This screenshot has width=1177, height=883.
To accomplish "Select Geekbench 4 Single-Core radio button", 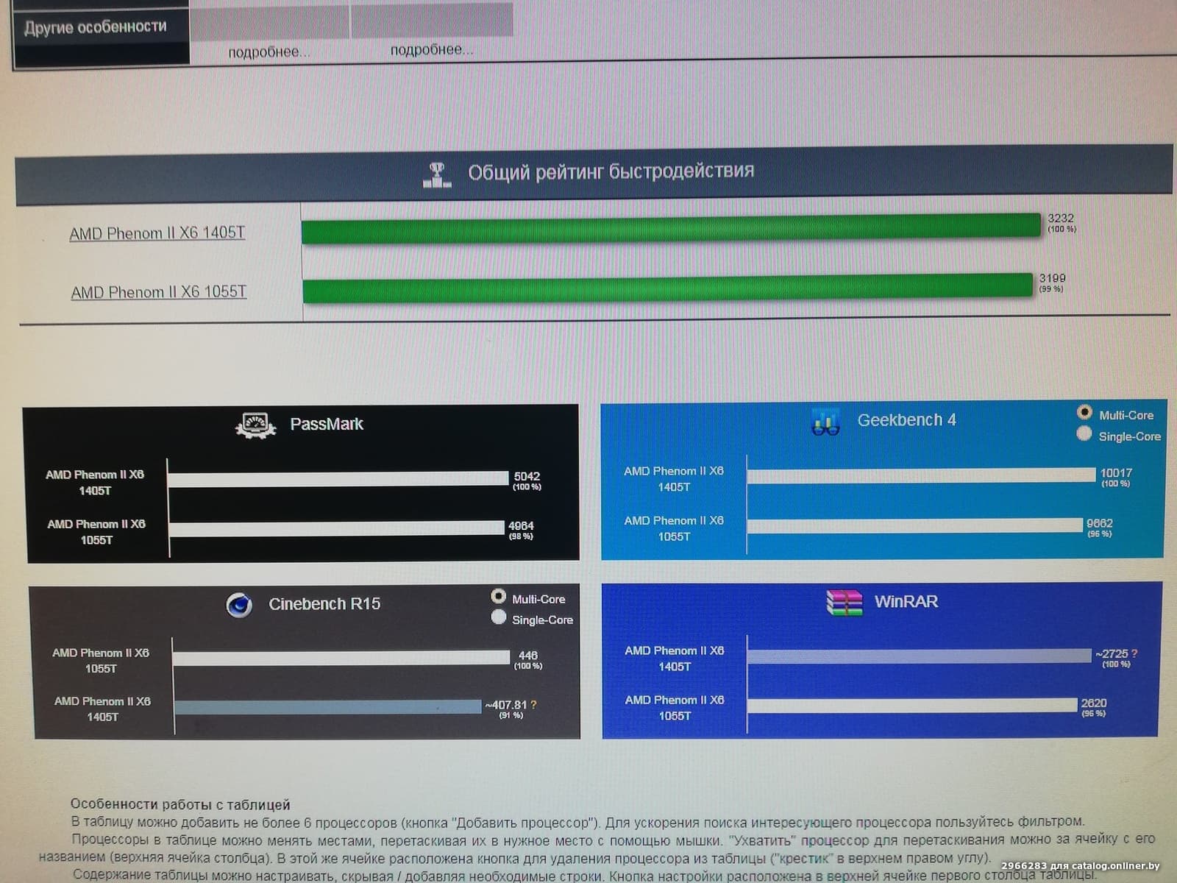I will pos(1084,433).
